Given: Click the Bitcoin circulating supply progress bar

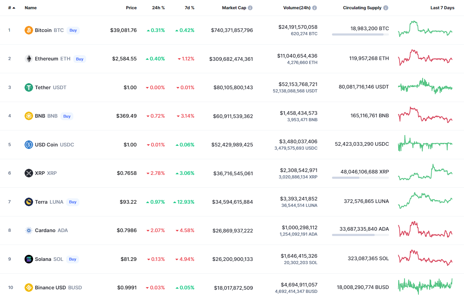Looking at the screenshot, I should click(x=360, y=34).
